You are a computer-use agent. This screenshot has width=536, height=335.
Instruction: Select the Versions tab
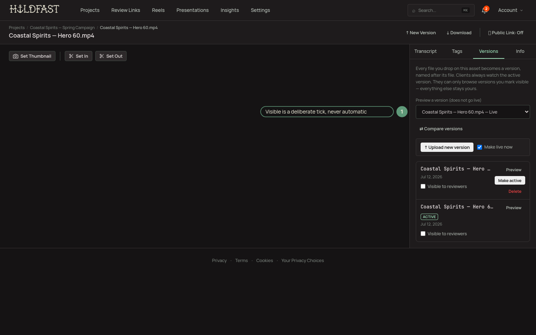tap(488, 51)
